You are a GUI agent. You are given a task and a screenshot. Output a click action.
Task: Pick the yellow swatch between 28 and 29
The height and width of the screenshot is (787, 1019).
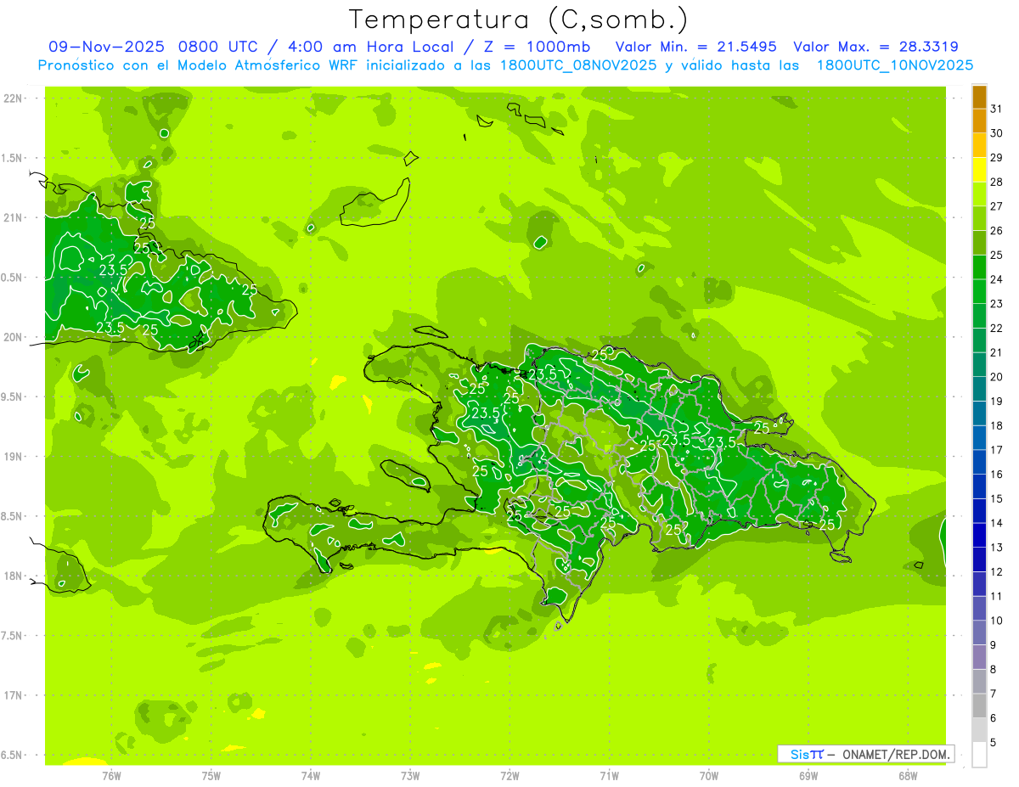(x=979, y=170)
